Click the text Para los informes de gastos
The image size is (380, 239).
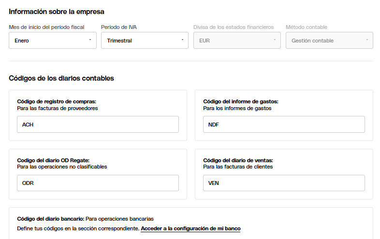(237, 108)
